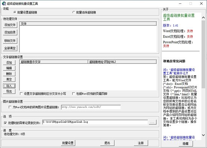Select the 批量去除超链接 radio option
The image size is (207, 148).
(84, 12)
